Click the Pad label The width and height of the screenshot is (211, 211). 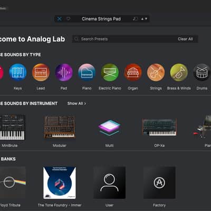click(64, 88)
